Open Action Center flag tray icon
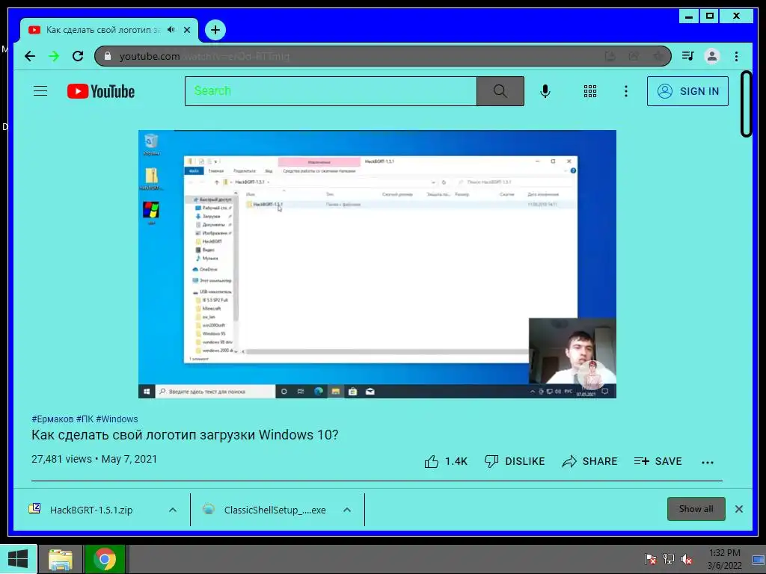 coord(650,559)
